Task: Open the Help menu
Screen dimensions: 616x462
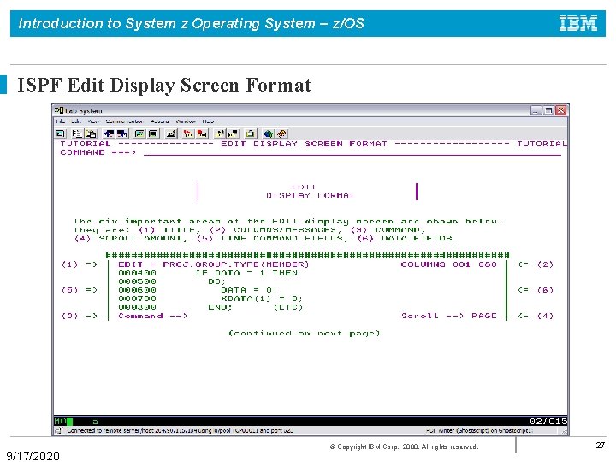Action: point(208,121)
